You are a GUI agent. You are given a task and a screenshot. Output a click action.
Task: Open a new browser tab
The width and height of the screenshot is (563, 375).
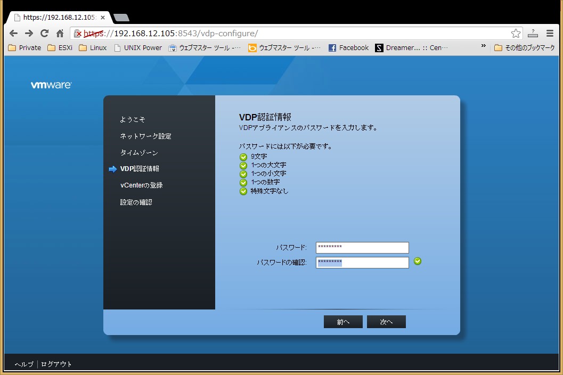(x=121, y=17)
